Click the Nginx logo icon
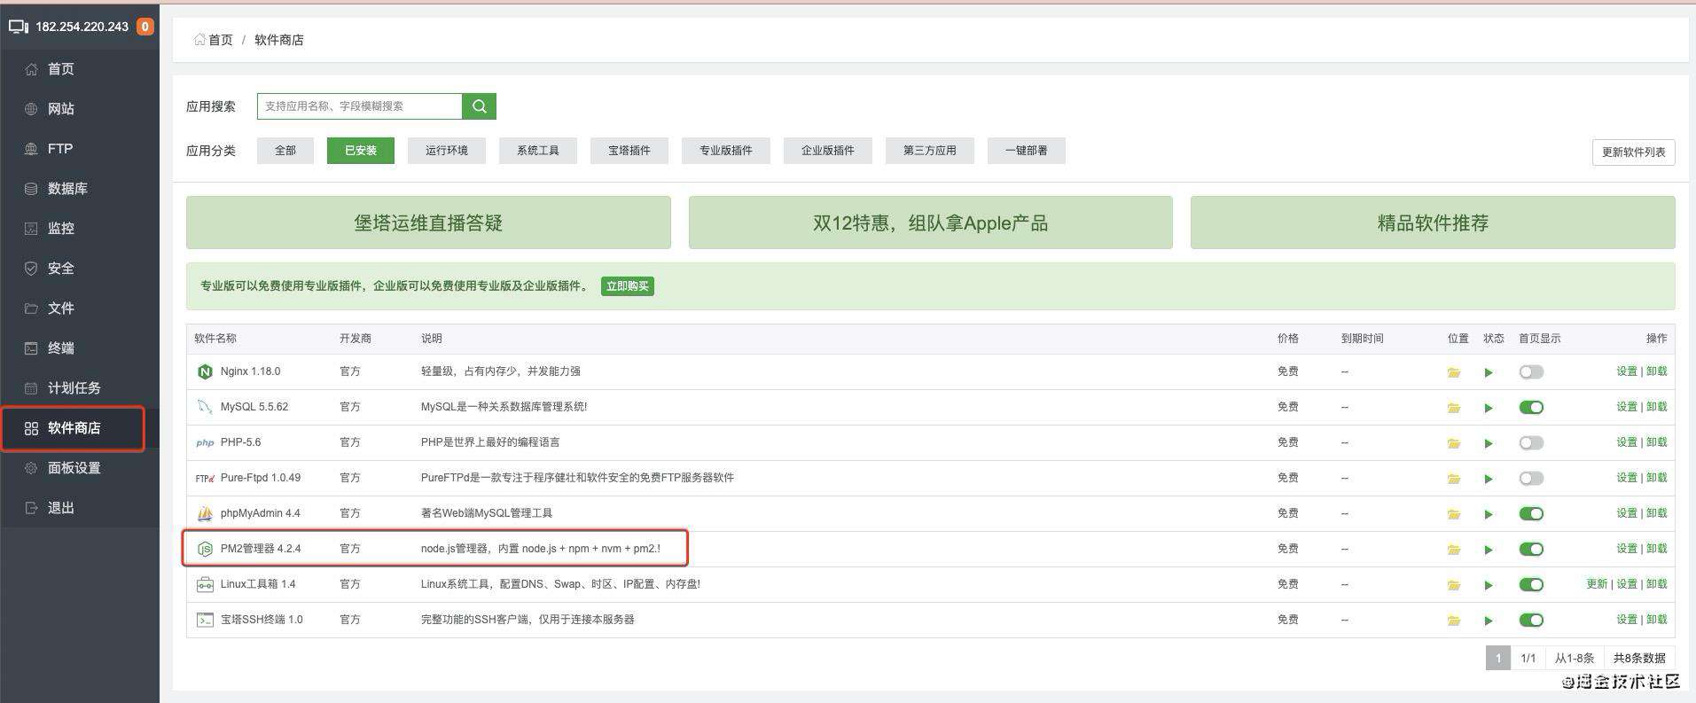The image size is (1696, 703). click(205, 371)
